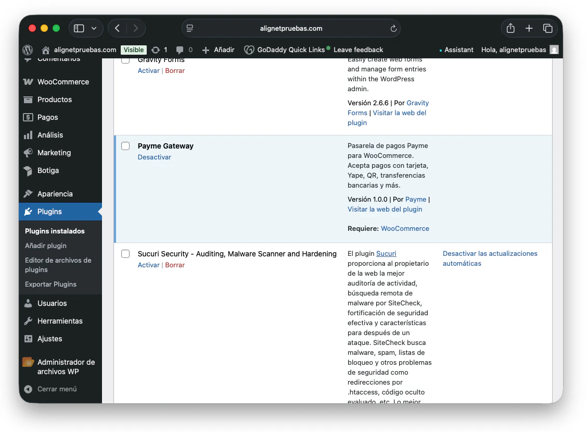Click the address bar alignetpruebas.com
The image size is (588, 432).
pyautogui.click(x=291, y=28)
